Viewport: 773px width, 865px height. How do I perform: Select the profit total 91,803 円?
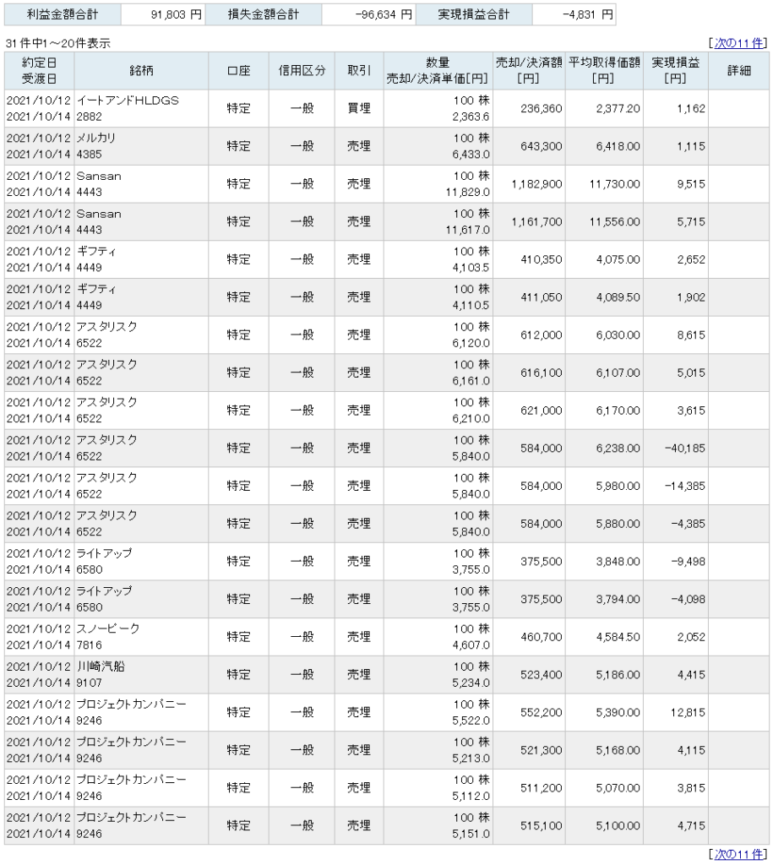tap(177, 15)
